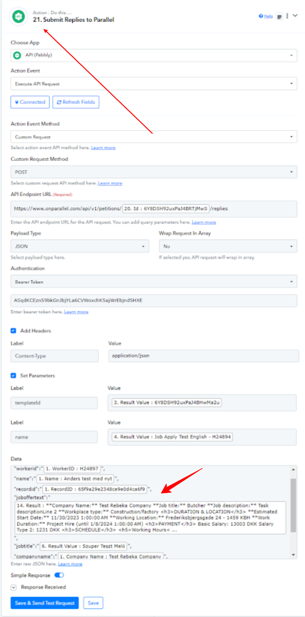Screen dimensions: 305x617
Task: Open the Custom Request Method dropdown
Action: pyautogui.click(x=154, y=172)
